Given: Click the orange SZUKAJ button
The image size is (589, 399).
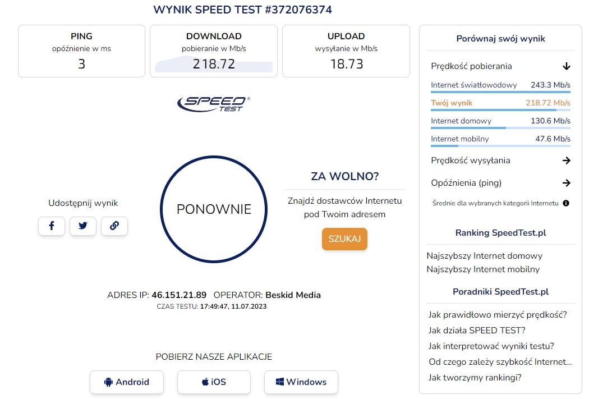Looking at the screenshot, I should tap(344, 239).
